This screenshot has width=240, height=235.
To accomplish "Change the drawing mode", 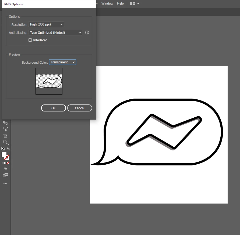I will [5, 168].
